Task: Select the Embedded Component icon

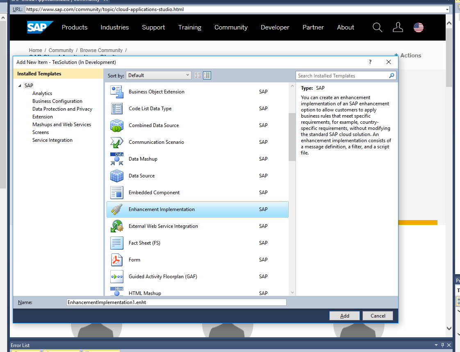Action: (x=117, y=193)
